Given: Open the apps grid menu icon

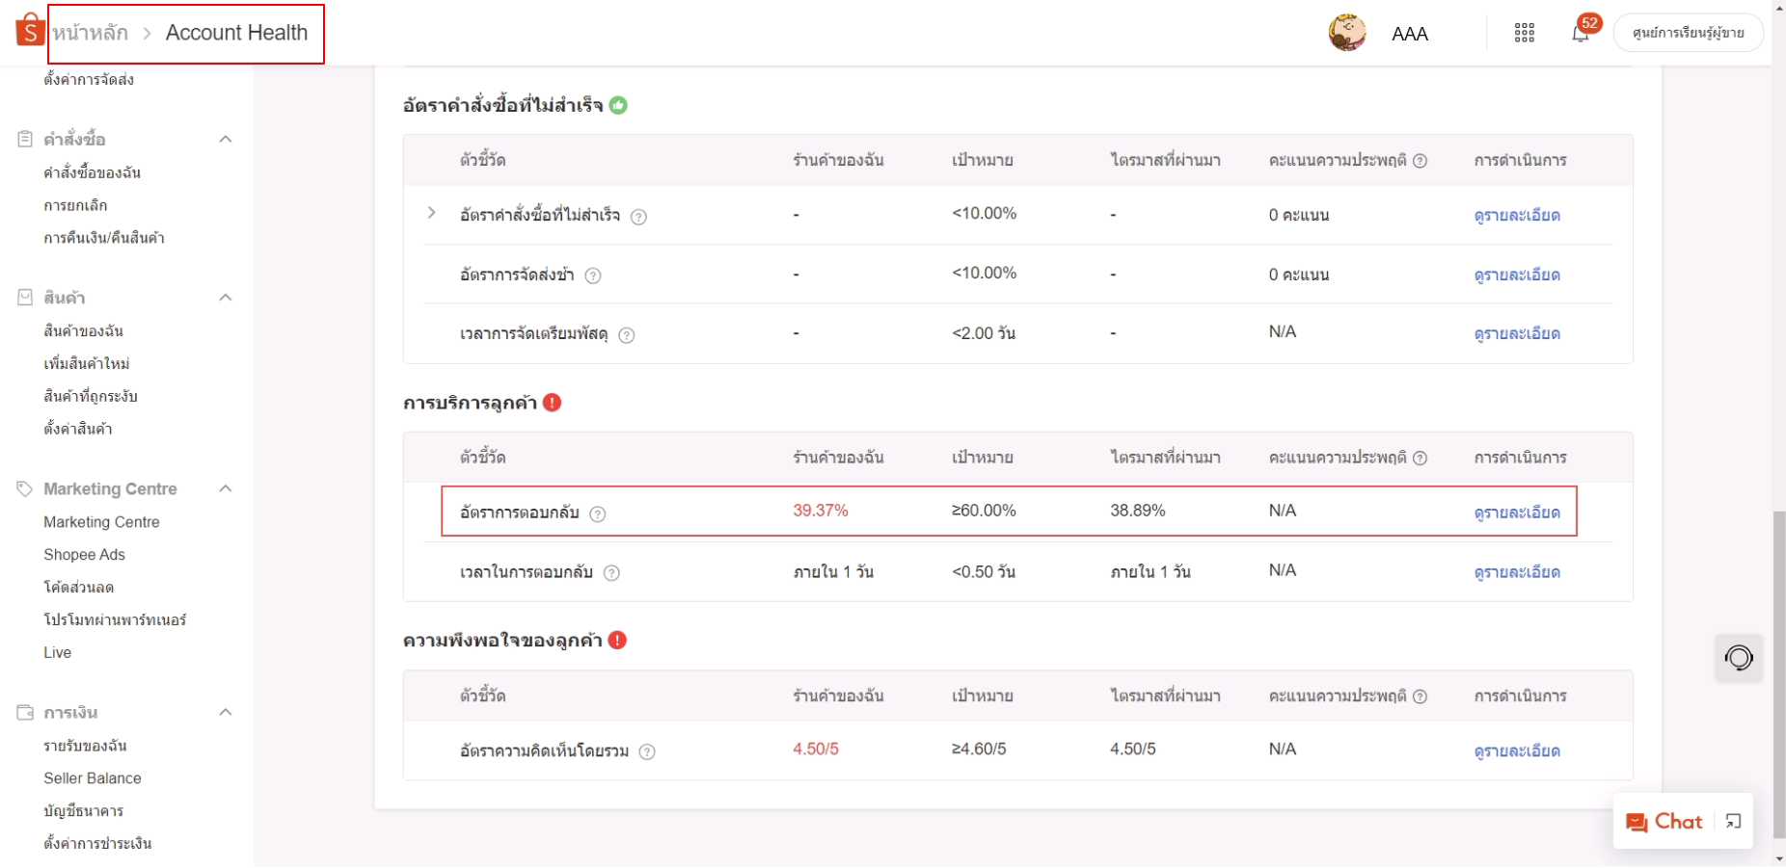Looking at the screenshot, I should (1524, 34).
